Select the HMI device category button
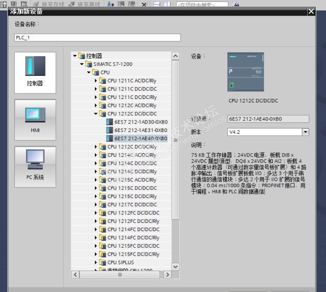The height and width of the screenshot is (292, 326). (x=35, y=120)
